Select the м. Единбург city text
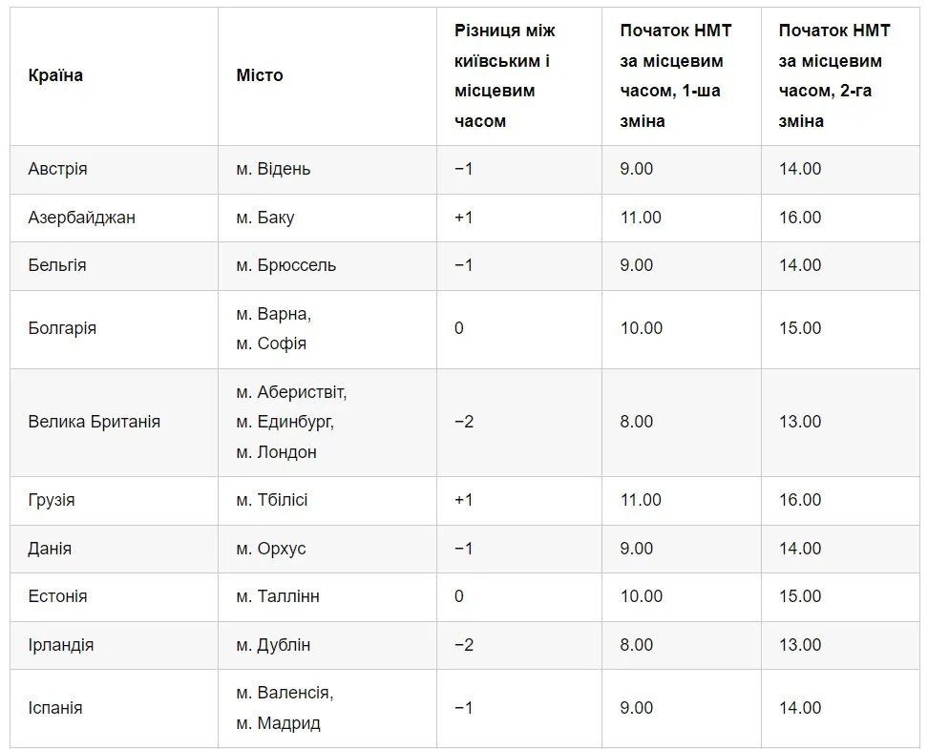 (285, 422)
